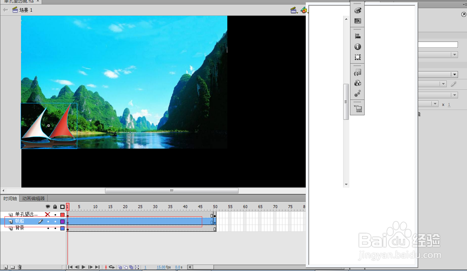Select the 帆船 layer
The image size is (467, 271).
tap(20, 221)
